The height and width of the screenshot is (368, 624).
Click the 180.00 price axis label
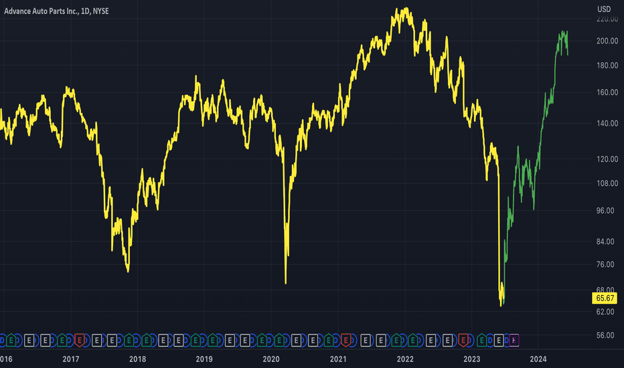(607, 66)
